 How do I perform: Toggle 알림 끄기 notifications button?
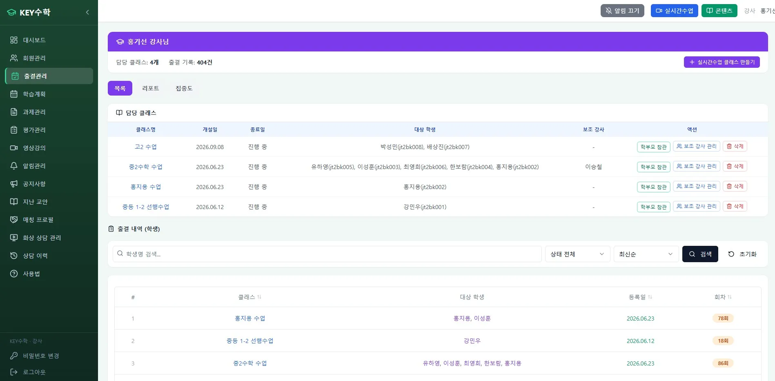click(622, 11)
